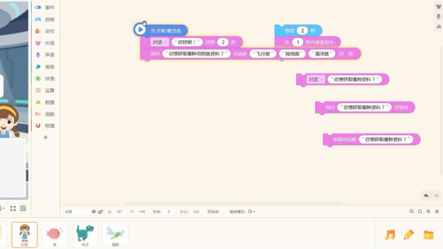Click the minus button on the ask-and-choose block
This screenshot has height=249, width=443.
(x=341, y=54)
